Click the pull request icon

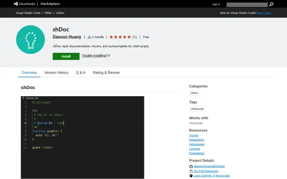click(x=191, y=171)
